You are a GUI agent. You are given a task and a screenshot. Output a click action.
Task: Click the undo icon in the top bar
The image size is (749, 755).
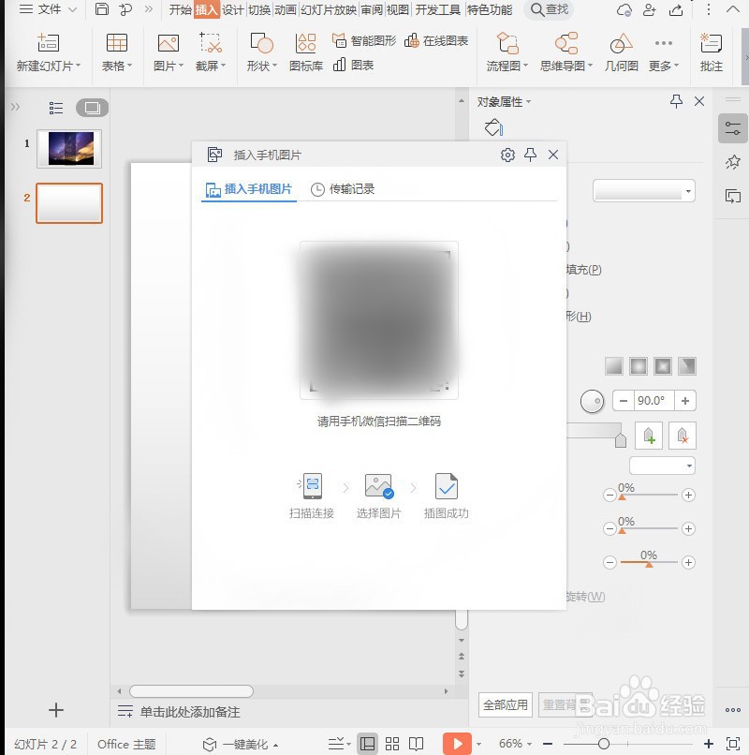(x=125, y=9)
